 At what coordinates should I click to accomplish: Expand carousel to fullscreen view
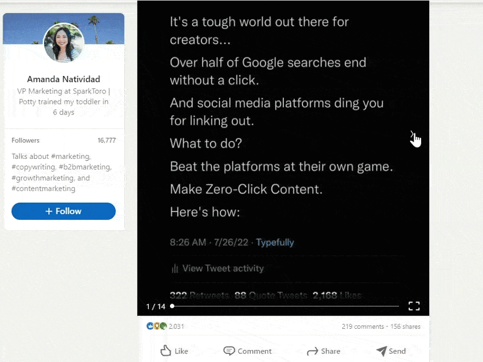pyautogui.click(x=414, y=306)
